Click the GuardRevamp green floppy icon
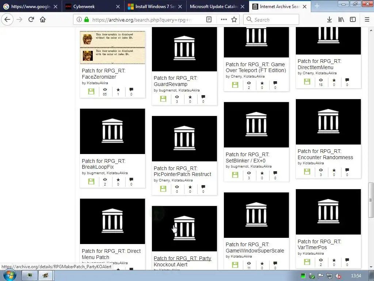 coord(163,99)
